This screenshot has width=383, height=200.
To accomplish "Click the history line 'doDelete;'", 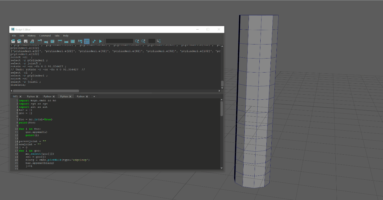I will [18, 85].
